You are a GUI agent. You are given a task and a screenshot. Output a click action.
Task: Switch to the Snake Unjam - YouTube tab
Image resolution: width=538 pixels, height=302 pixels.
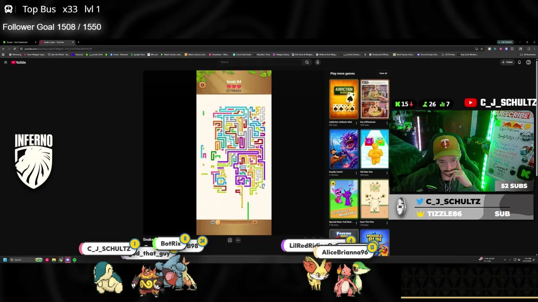tap(57, 42)
